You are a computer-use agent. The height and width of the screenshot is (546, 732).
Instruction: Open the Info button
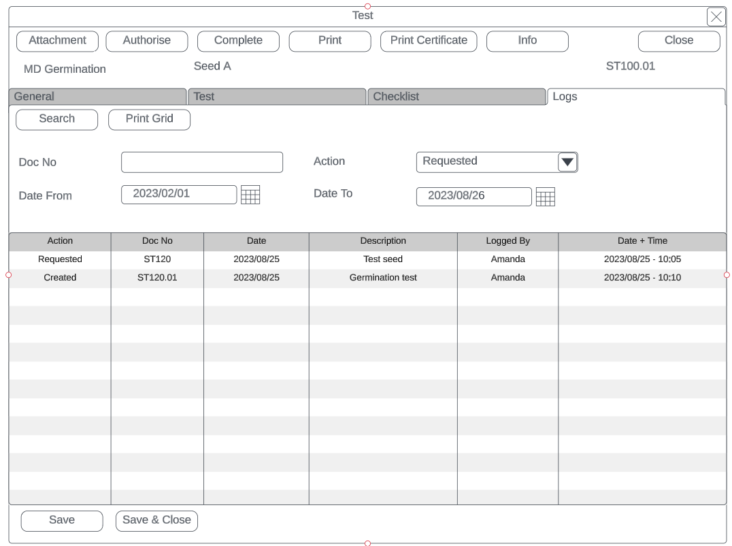[527, 41]
